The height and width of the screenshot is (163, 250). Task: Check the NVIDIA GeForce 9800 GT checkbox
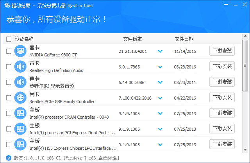coord(9,51)
